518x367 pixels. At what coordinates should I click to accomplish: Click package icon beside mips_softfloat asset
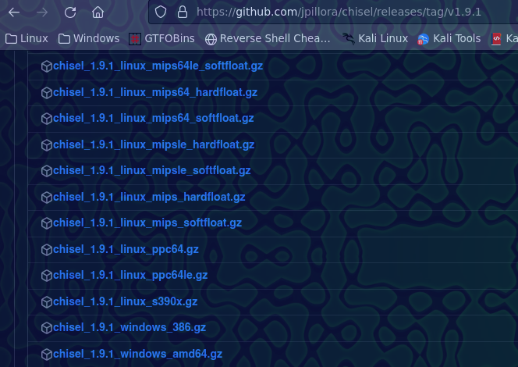[47, 223]
